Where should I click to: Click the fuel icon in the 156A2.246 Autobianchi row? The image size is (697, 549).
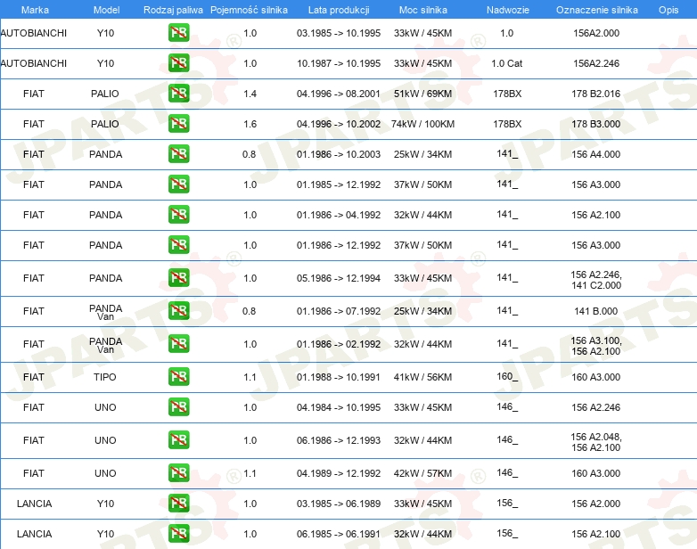pyautogui.click(x=178, y=63)
